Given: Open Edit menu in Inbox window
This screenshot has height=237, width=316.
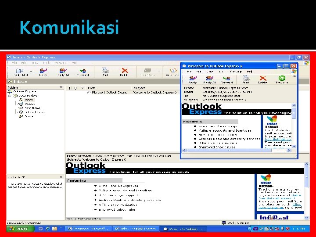Looking at the screenshot, I should pos(24,63).
